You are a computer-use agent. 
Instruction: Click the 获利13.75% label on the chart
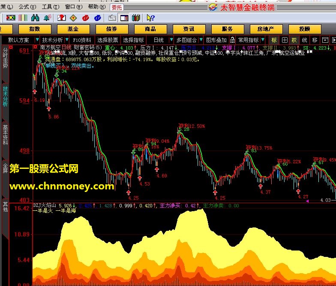(x=259, y=148)
